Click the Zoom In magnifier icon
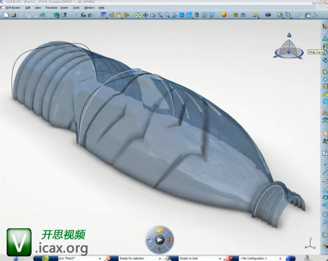 [x=160, y=15]
